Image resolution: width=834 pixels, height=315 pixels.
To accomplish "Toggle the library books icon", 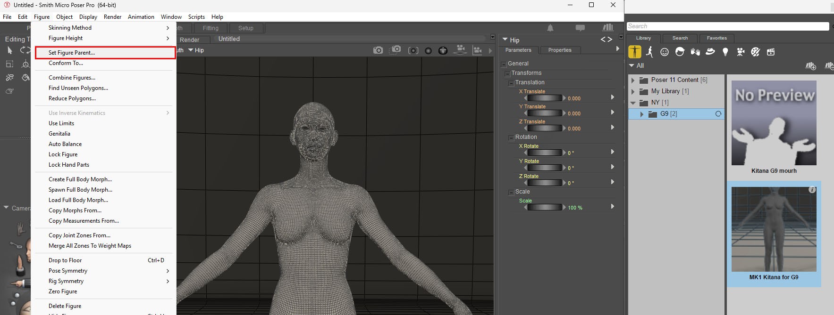I will (608, 27).
